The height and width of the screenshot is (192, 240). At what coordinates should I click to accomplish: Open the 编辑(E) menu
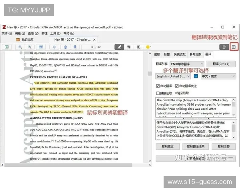tap(20, 33)
